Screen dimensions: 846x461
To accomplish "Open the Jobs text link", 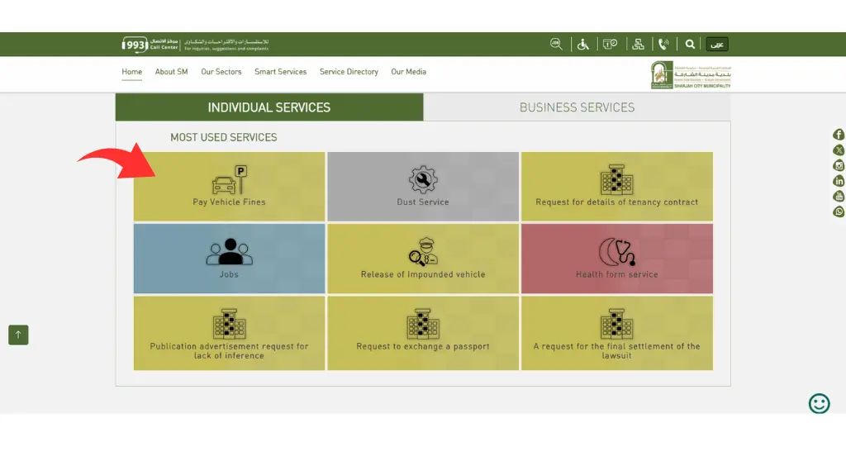I will pyautogui.click(x=229, y=274).
